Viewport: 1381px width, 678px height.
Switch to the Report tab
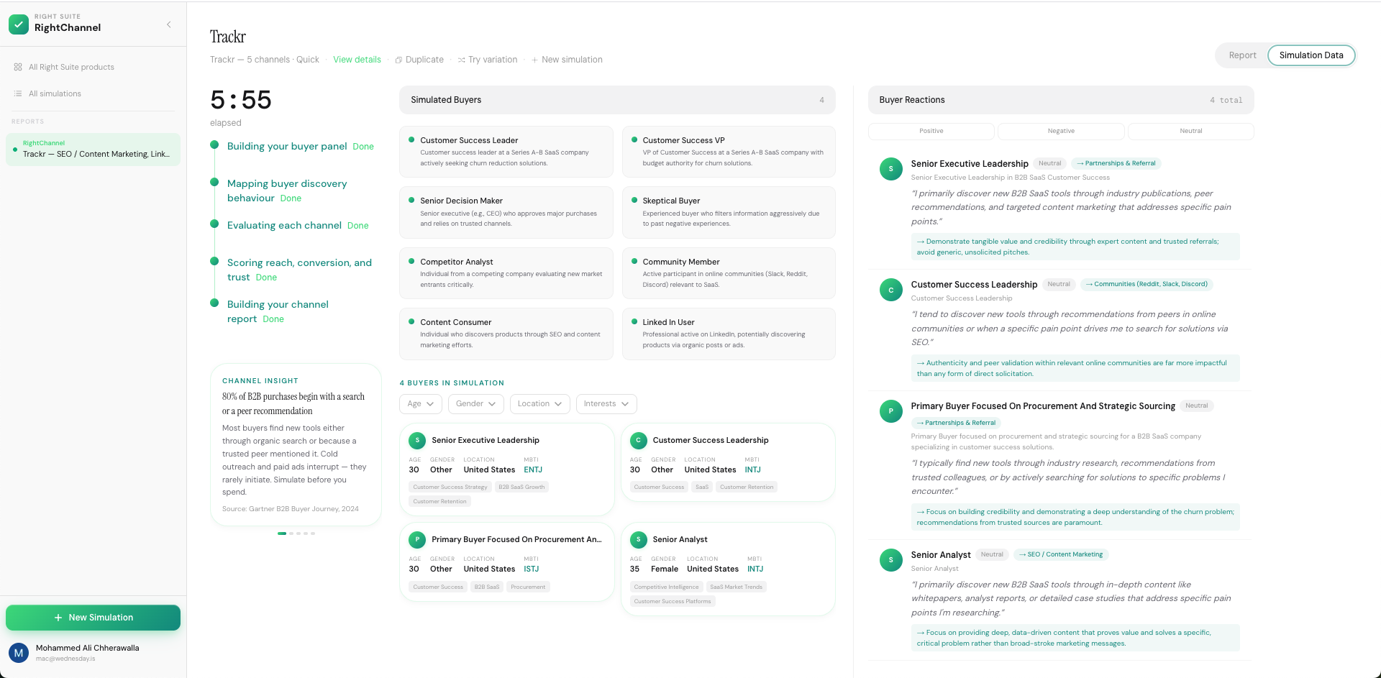(1242, 55)
